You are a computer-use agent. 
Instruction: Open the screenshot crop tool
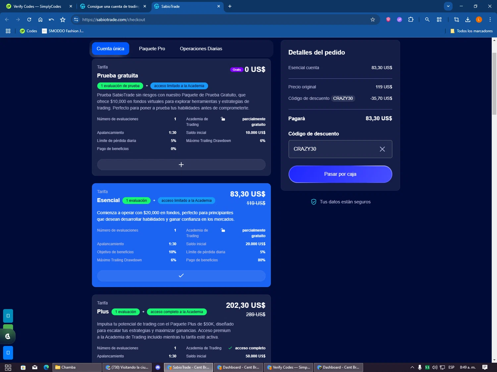click(457, 20)
